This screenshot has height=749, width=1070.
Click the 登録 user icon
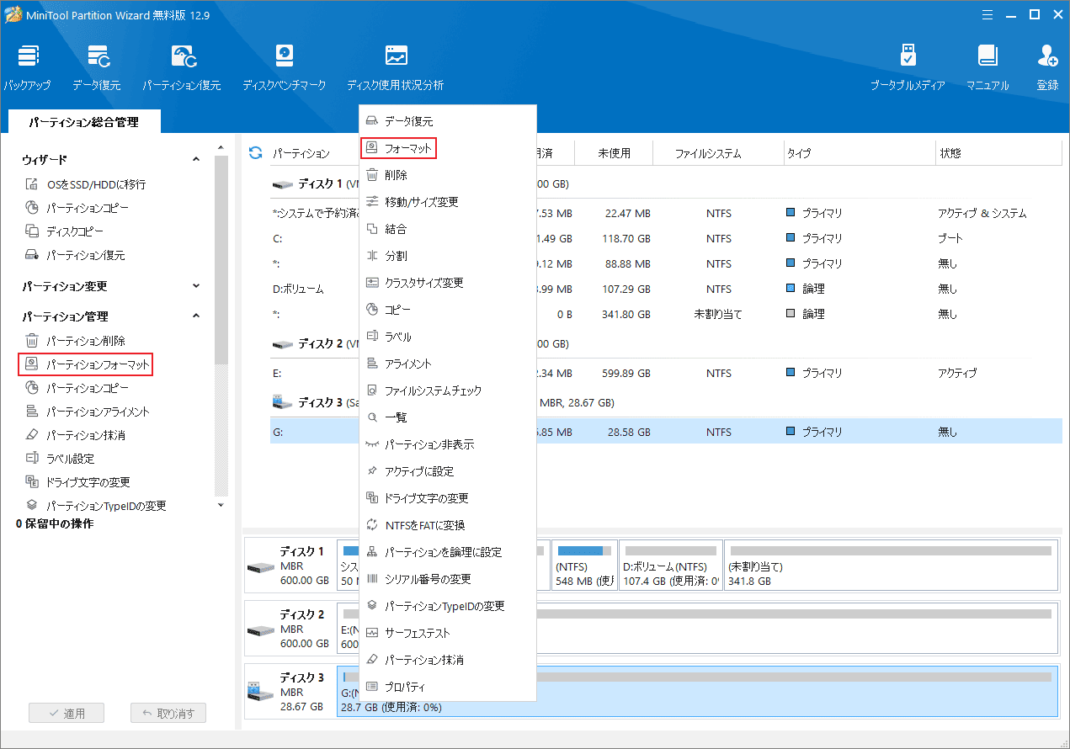(x=1048, y=67)
